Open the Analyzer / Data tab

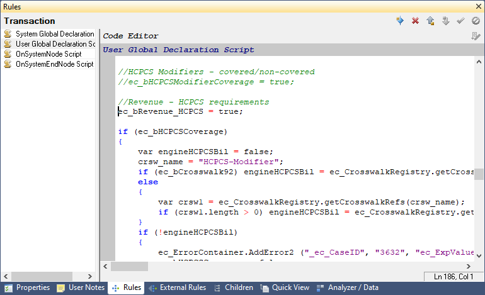coord(347,287)
